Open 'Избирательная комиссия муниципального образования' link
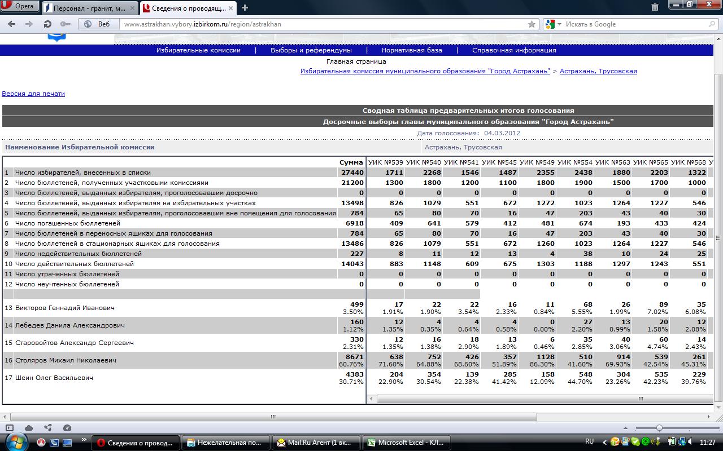This screenshot has height=451, width=723. 425,71
